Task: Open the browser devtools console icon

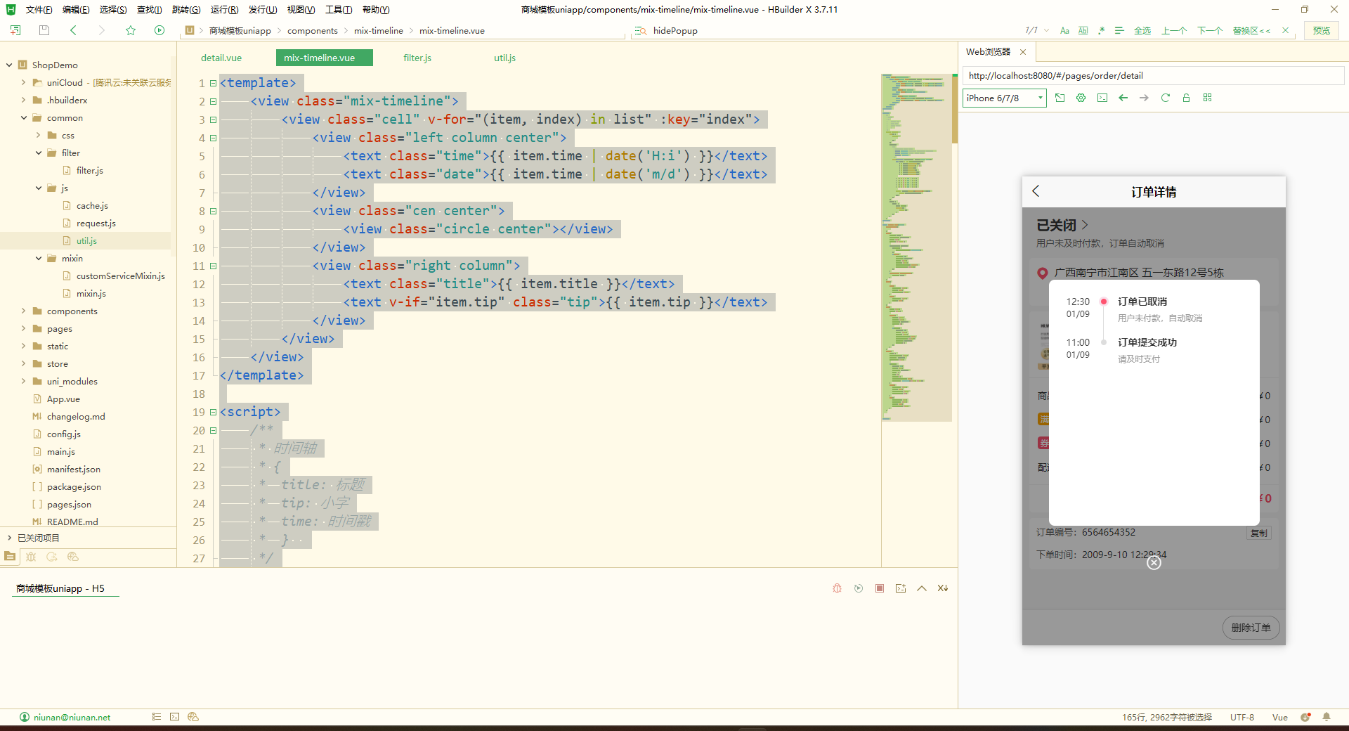Action: point(1102,98)
